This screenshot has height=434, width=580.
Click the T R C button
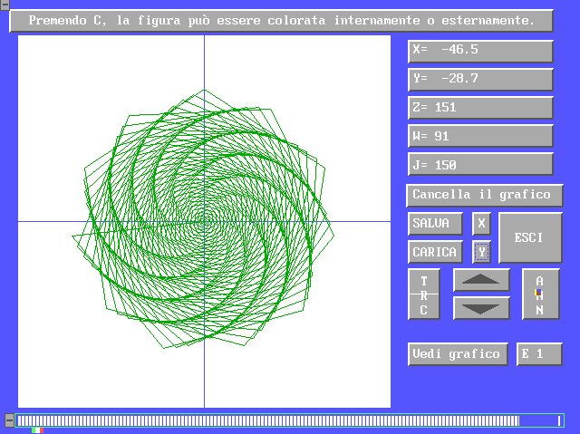[x=424, y=294]
